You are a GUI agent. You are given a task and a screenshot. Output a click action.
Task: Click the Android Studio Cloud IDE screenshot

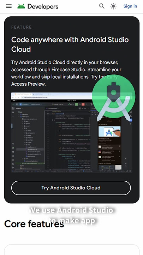tap(72, 132)
